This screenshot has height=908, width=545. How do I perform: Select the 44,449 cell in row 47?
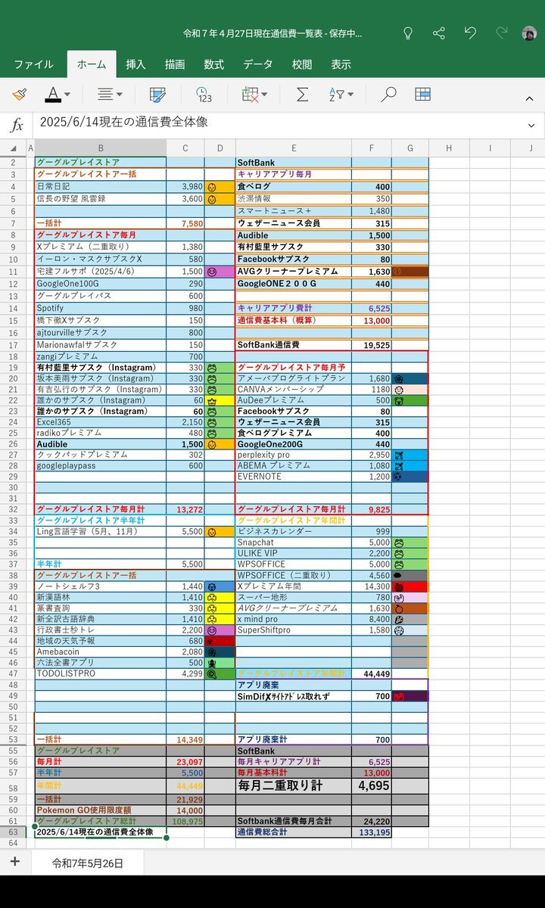[372, 673]
